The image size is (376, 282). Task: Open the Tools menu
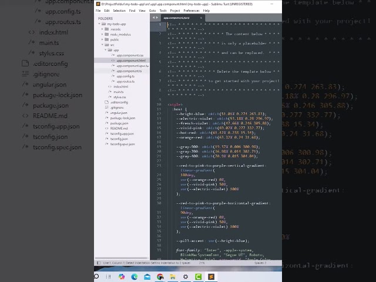[x=163, y=11]
